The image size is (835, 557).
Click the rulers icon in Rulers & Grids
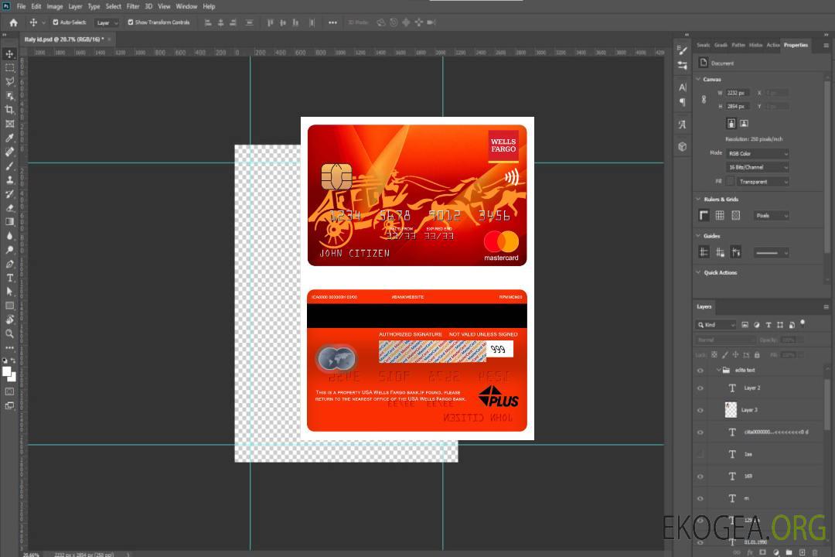704,215
